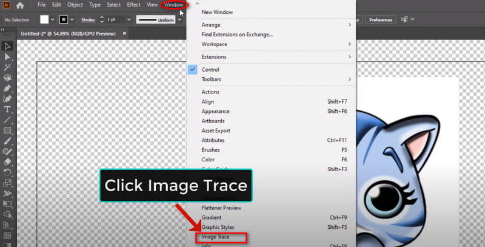The height and width of the screenshot is (247, 485).
Task: Open dropdown next to align icon
Action: pyautogui.click(x=413, y=19)
